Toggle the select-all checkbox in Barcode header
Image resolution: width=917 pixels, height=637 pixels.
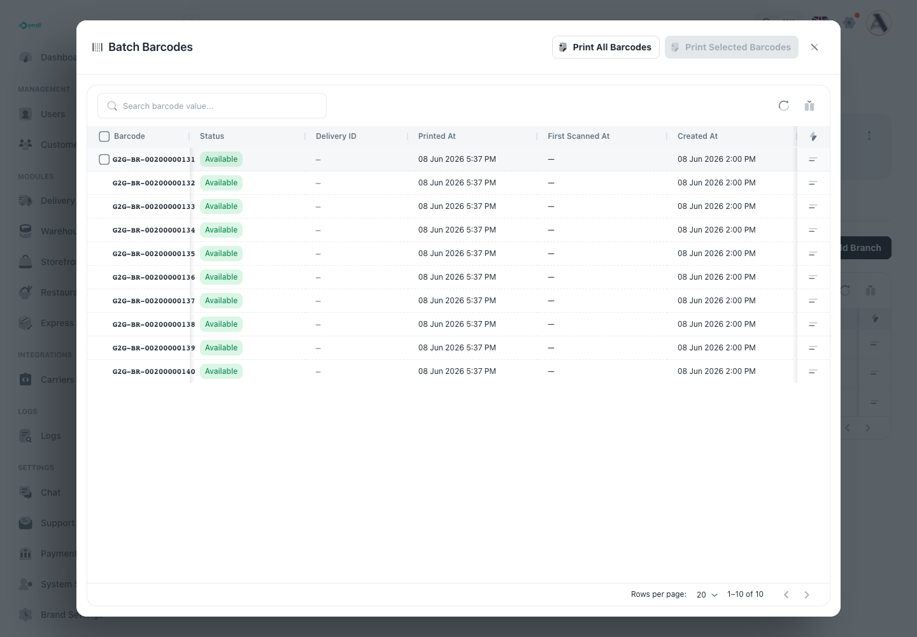(x=104, y=136)
